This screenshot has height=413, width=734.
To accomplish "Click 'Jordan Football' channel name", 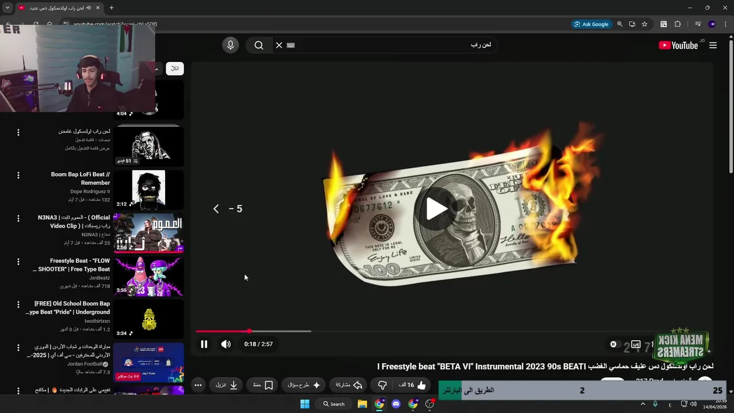I will 84,364.
